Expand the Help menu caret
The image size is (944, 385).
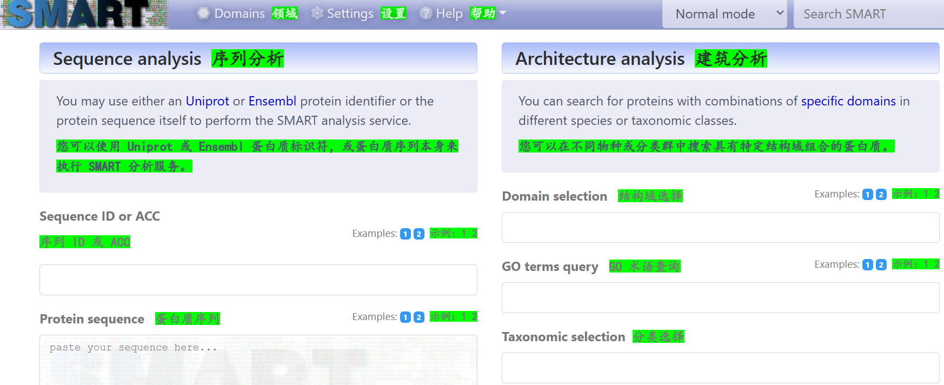tap(503, 13)
